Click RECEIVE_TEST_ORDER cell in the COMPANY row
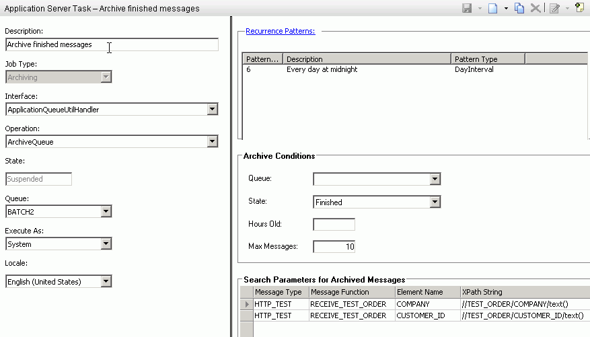 point(353,304)
